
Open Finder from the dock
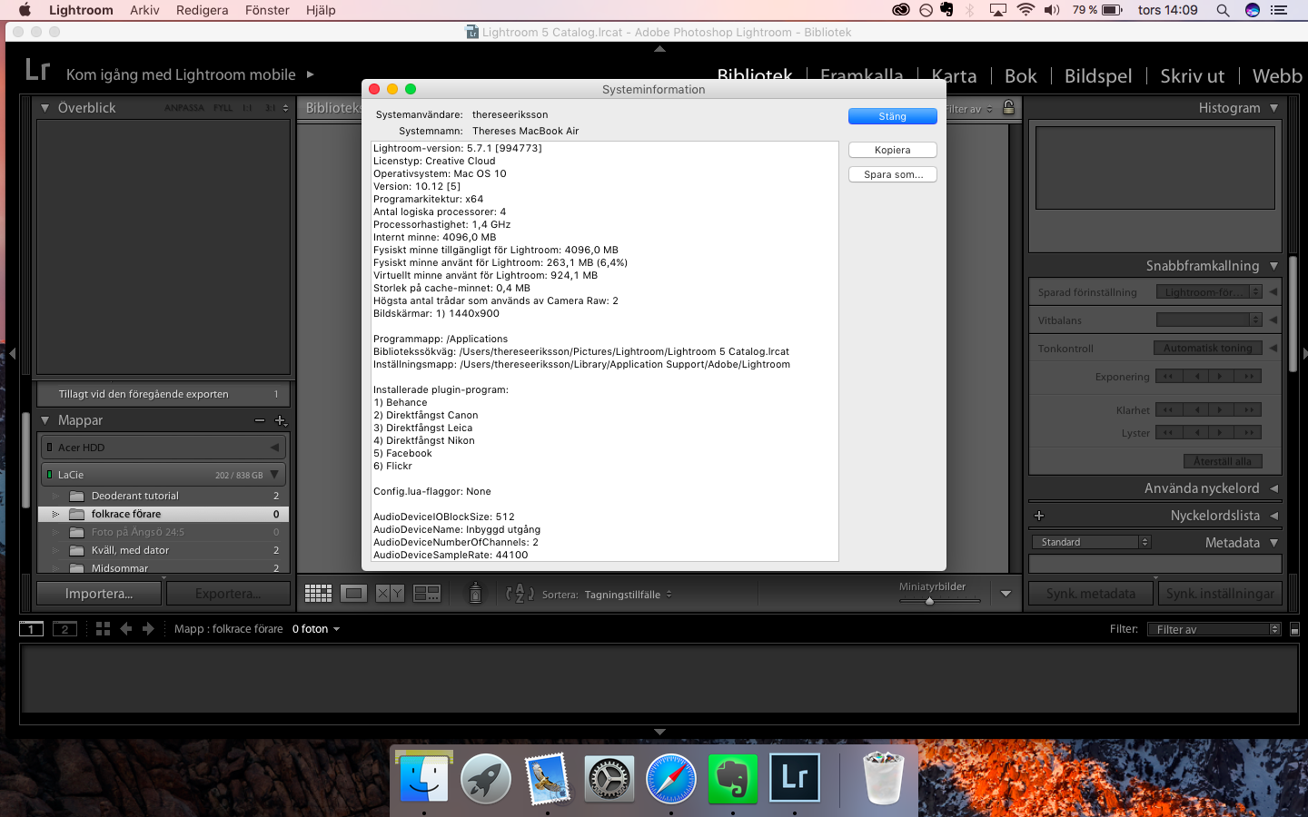[424, 778]
